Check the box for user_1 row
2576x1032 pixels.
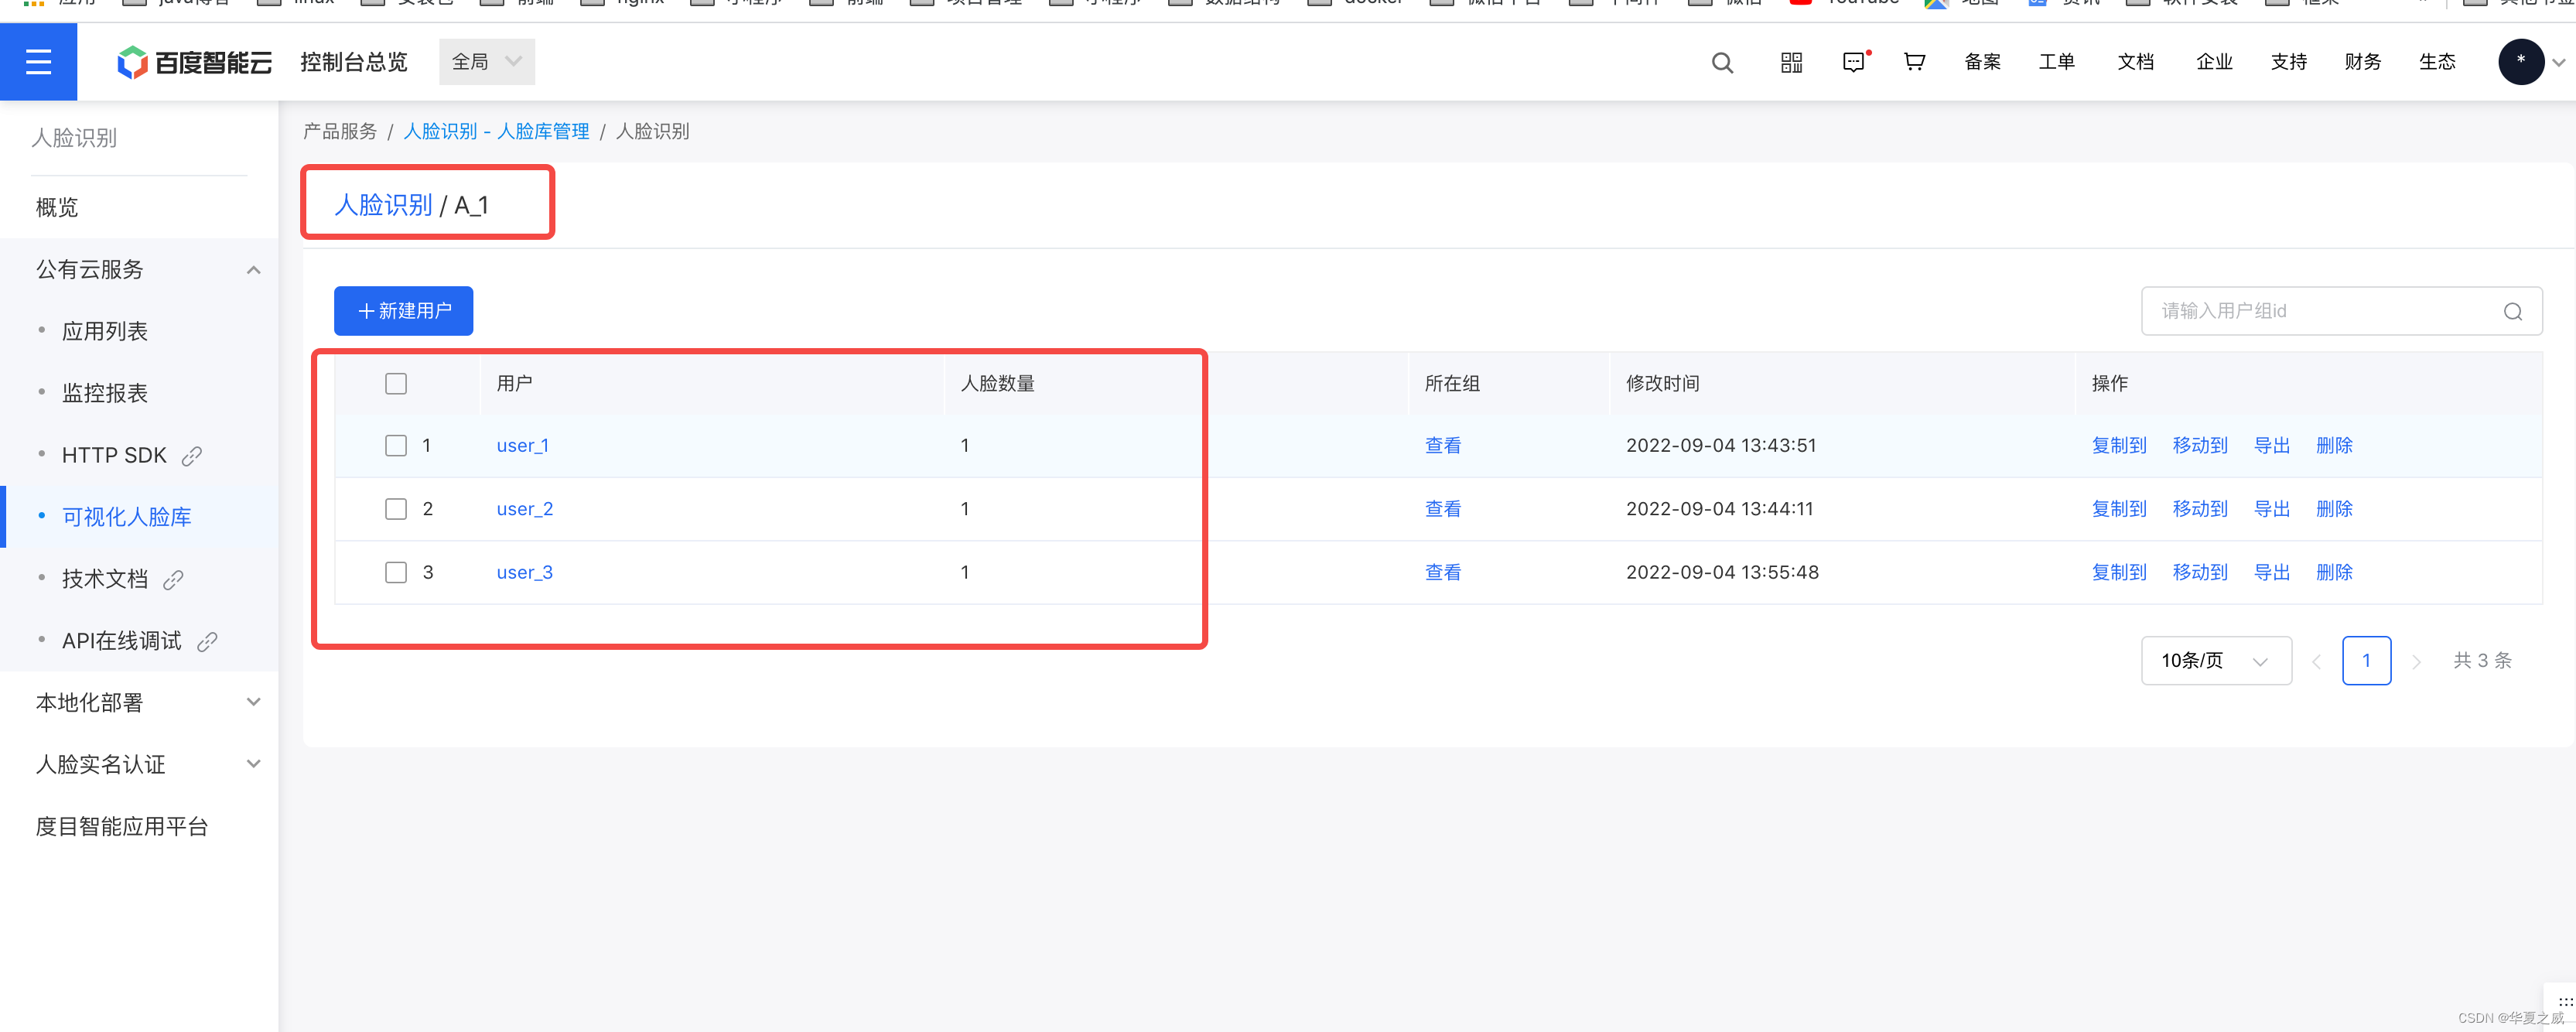point(396,446)
